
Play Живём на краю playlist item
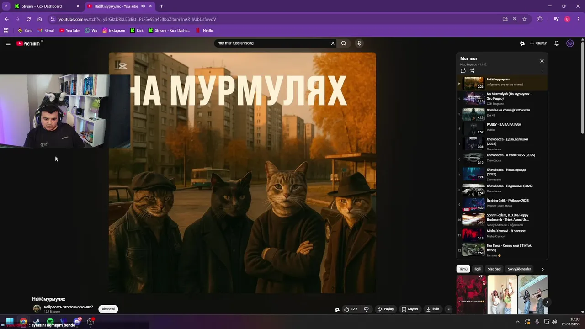(x=503, y=113)
